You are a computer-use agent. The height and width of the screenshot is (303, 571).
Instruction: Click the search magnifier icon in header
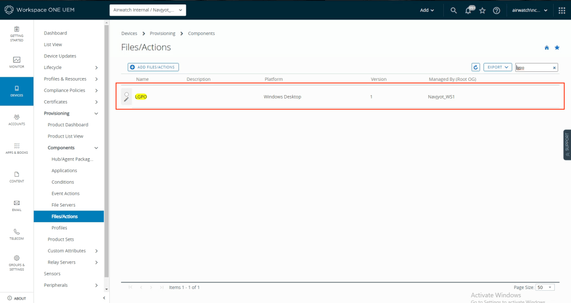click(453, 11)
